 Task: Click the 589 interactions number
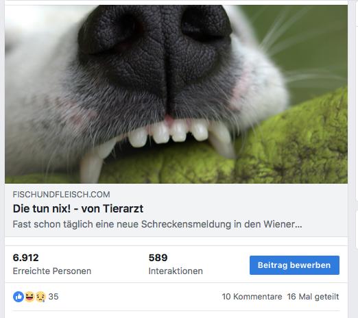(x=158, y=258)
